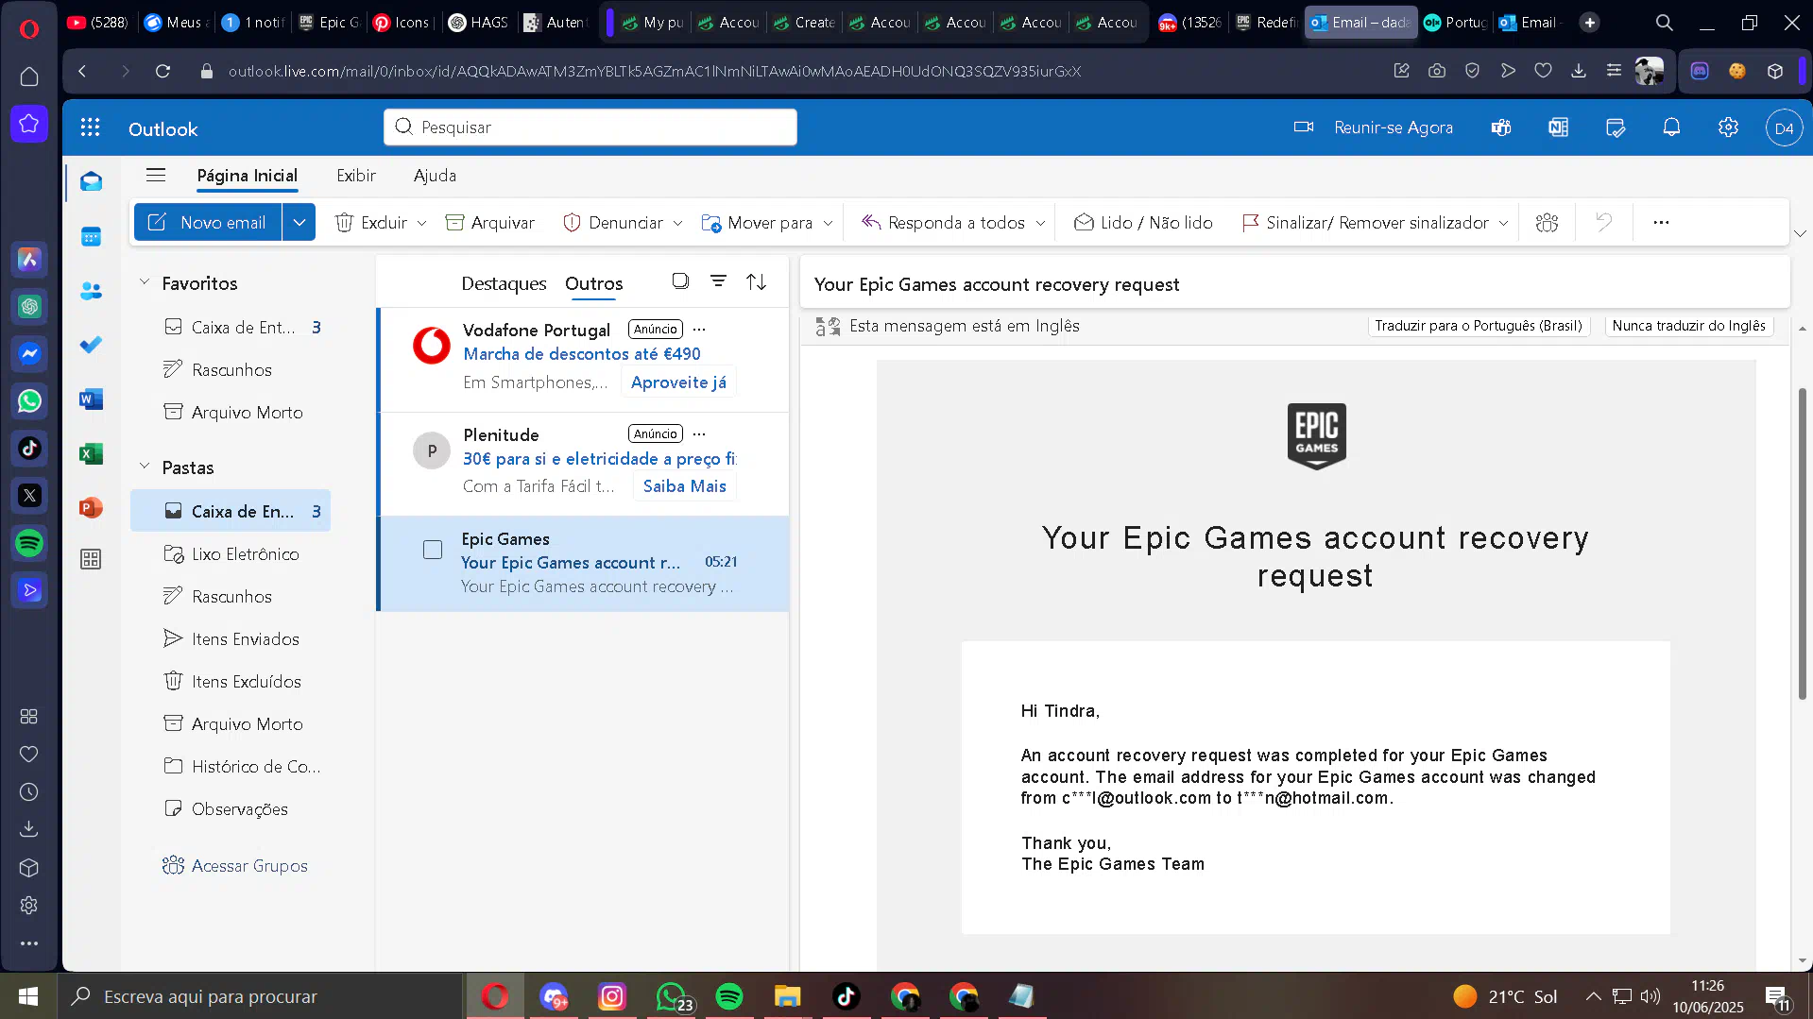The image size is (1813, 1019).
Task: Change message sort order arrows
Action: (756, 281)
